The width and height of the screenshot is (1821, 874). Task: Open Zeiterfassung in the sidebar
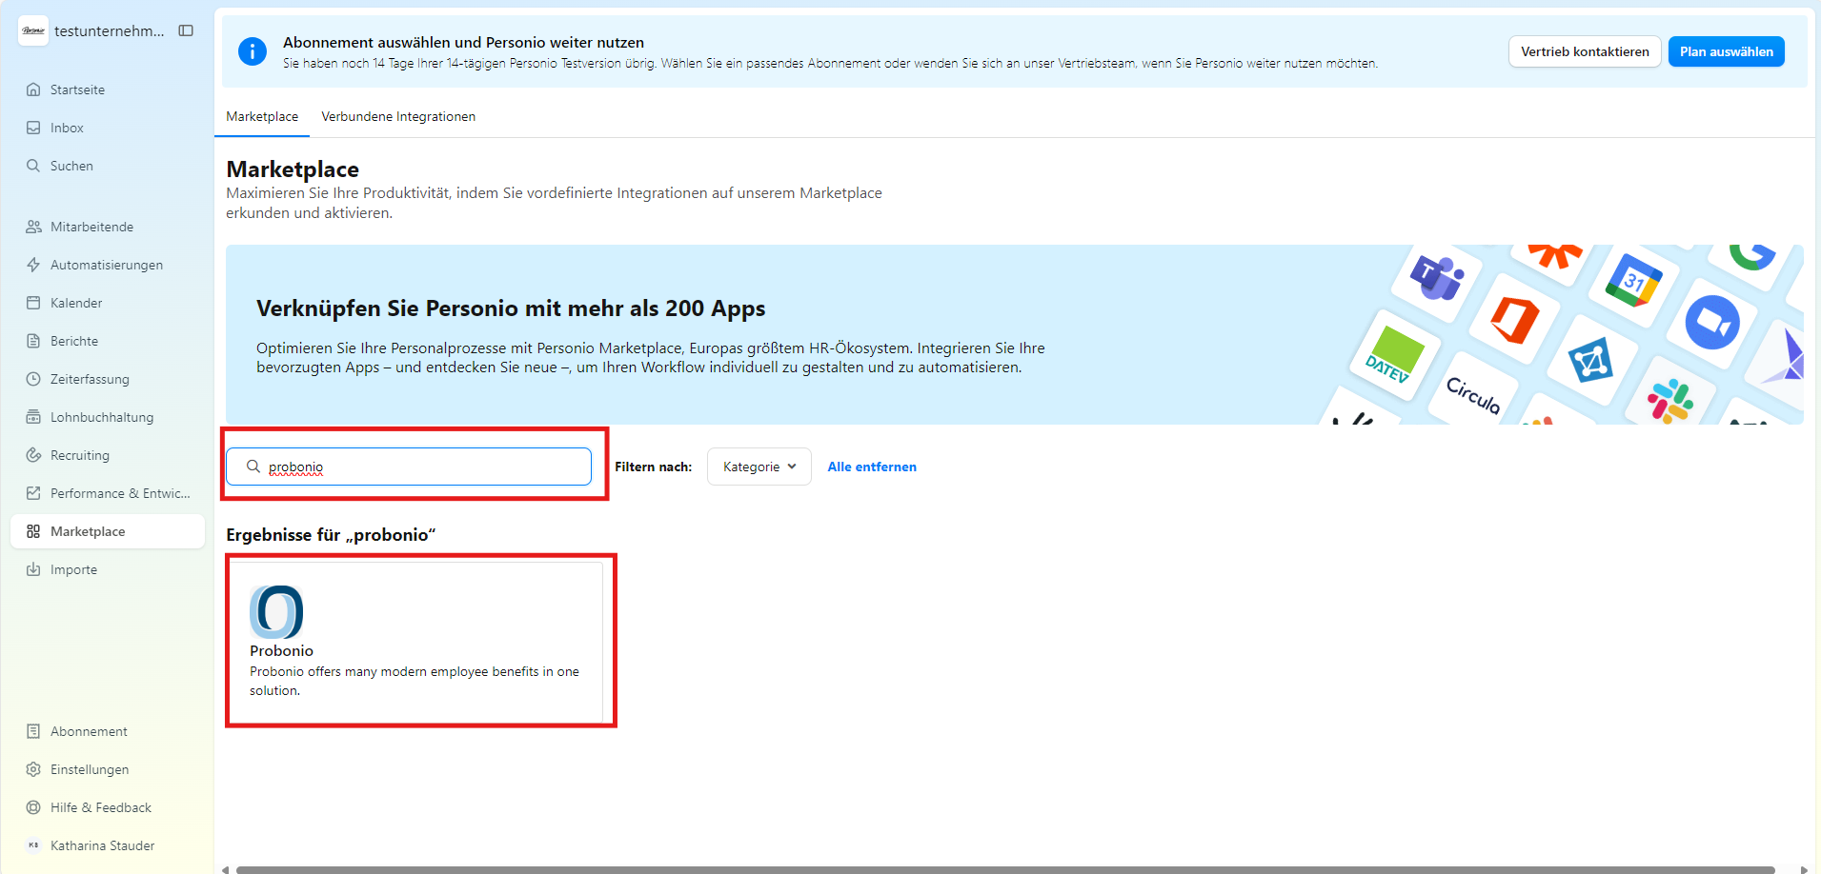pos(108,379)
